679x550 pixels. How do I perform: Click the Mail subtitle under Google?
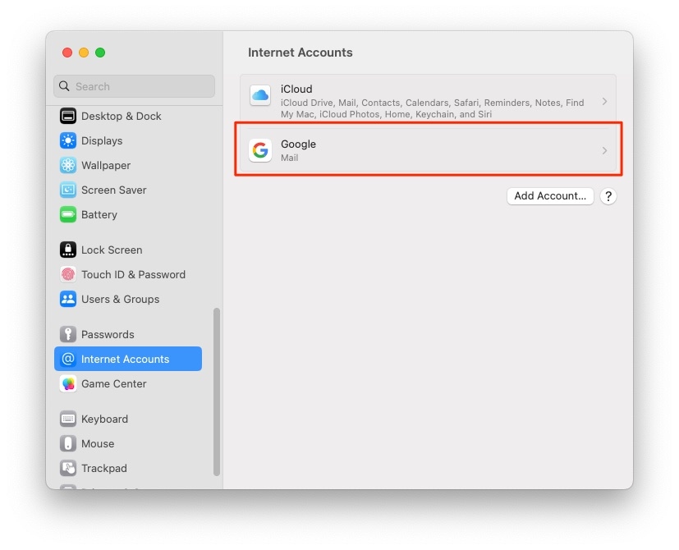[289, 158]
